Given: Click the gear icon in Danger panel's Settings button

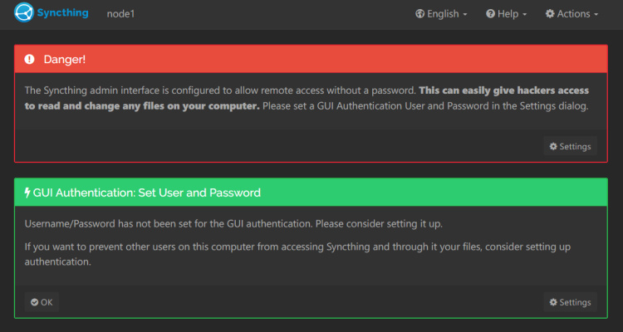Looking at the screenshot, I should pos(553,147).
